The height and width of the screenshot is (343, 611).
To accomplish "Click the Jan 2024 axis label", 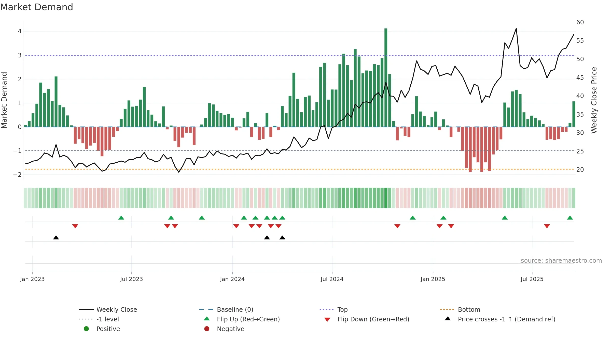I will pyautogui.click(x=232, y=279).
